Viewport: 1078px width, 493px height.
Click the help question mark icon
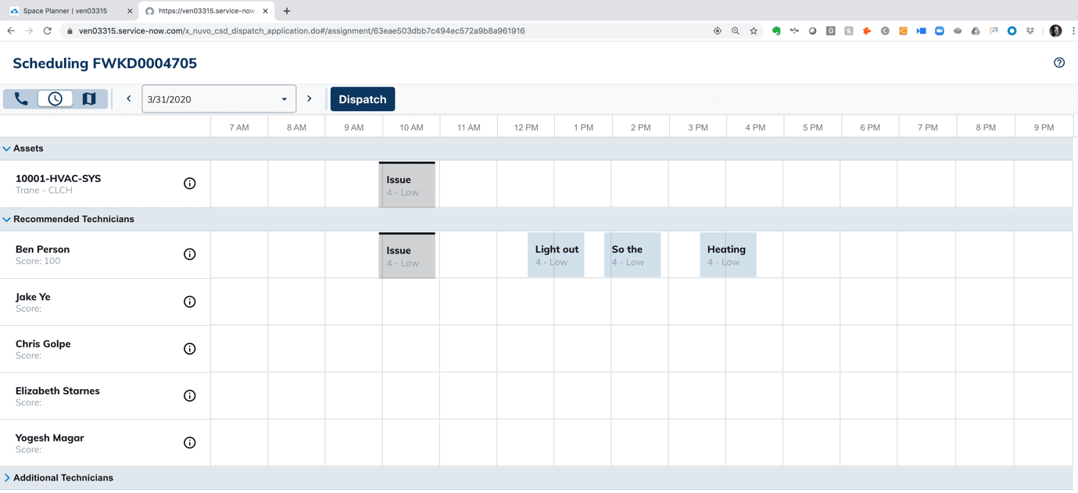(x=1058, y=63)
